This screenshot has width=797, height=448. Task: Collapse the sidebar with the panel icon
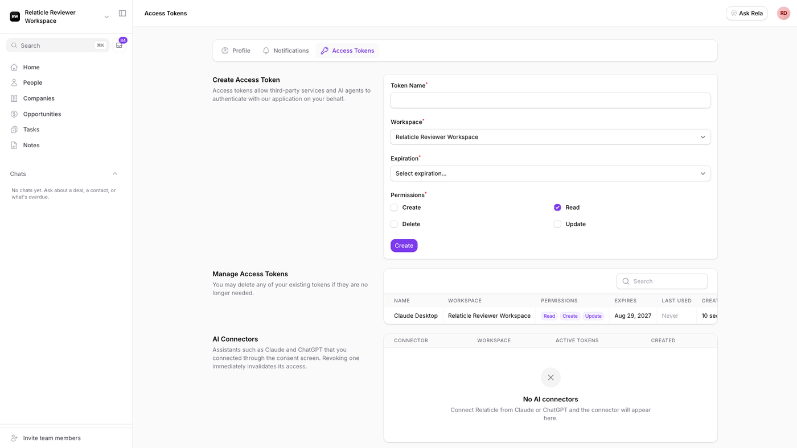point(122,13)
